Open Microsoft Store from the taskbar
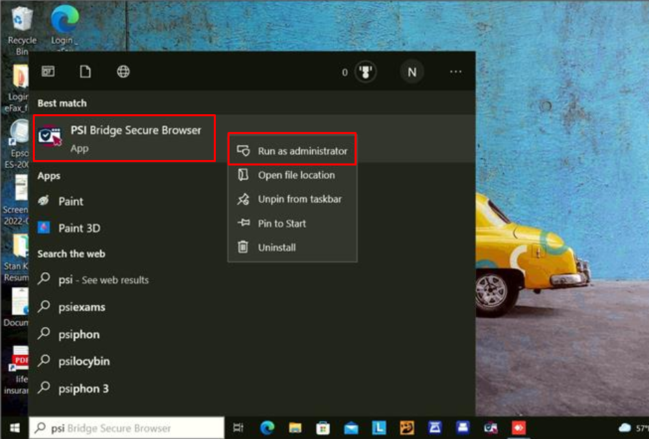 (323, 428)
